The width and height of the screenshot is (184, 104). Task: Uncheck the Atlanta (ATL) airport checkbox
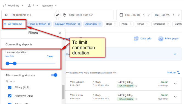coord(10,103)
